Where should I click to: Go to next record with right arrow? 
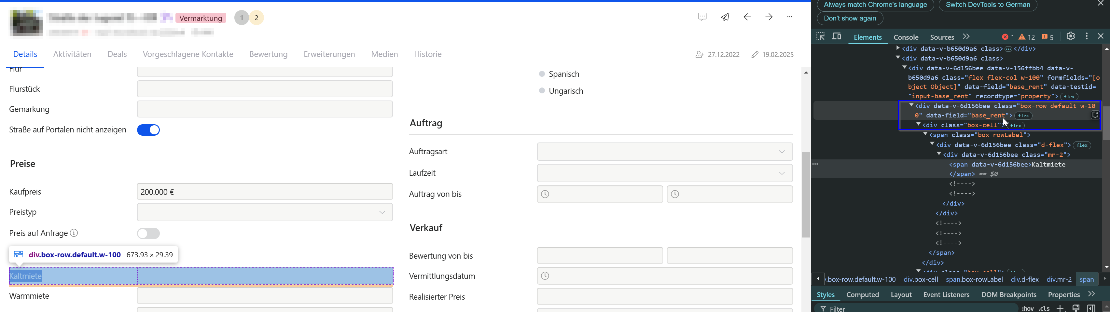(x=769, y=17)
